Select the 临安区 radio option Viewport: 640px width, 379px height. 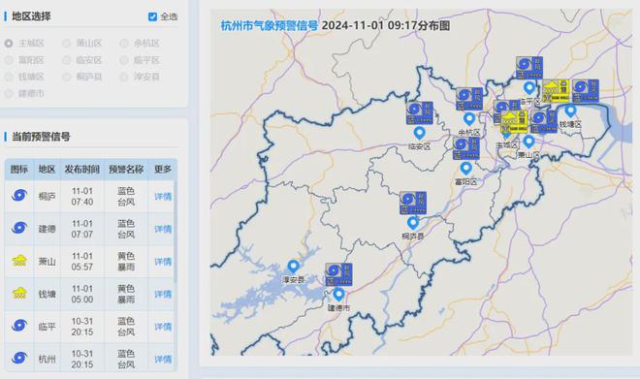tap(67, 60)
